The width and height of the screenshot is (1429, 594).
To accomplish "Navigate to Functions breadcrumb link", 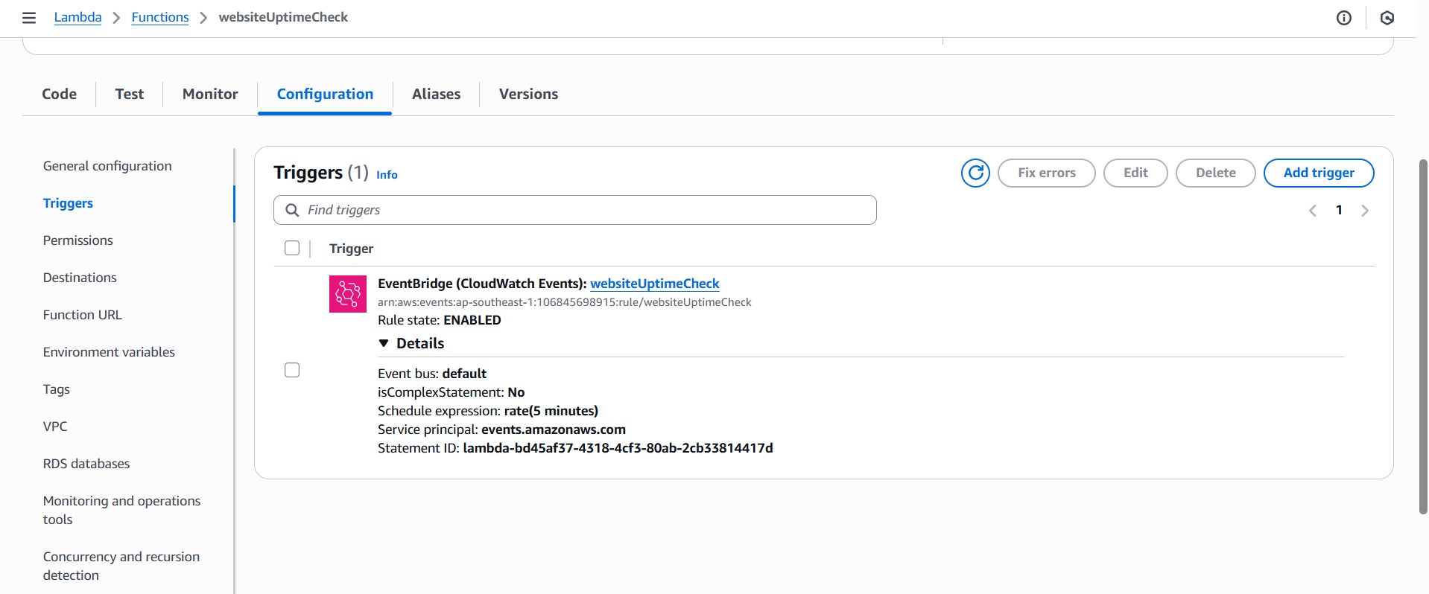I will coord(160,17).
